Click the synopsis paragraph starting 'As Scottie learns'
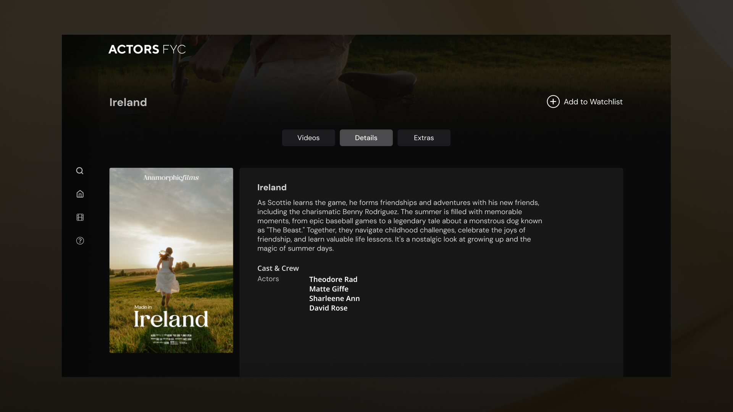 coord(400,225)
